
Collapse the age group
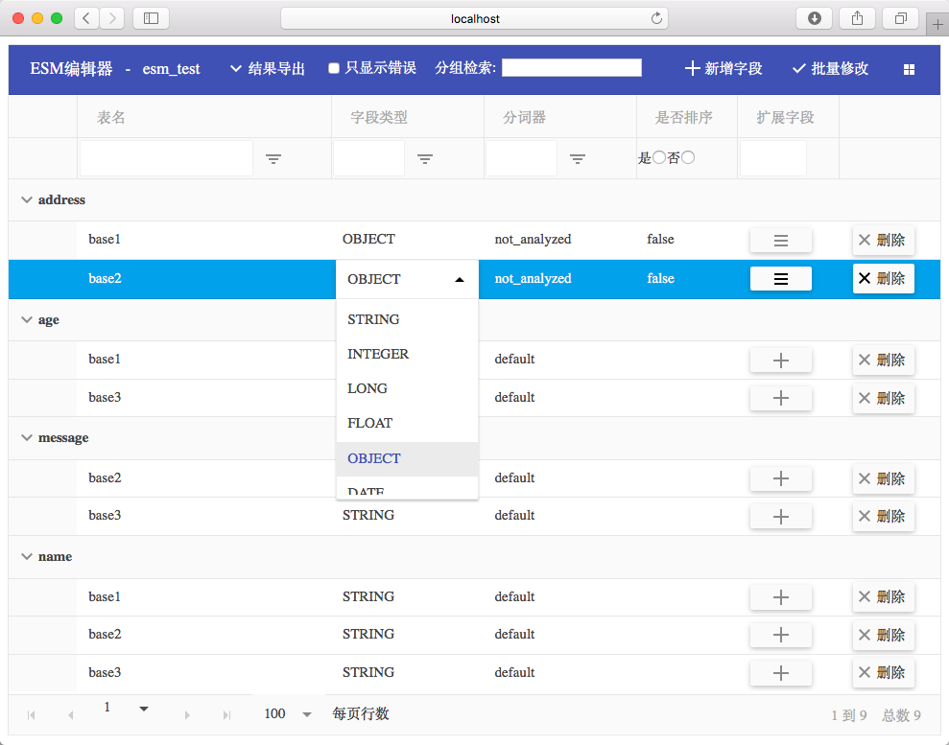pos(27,319)
